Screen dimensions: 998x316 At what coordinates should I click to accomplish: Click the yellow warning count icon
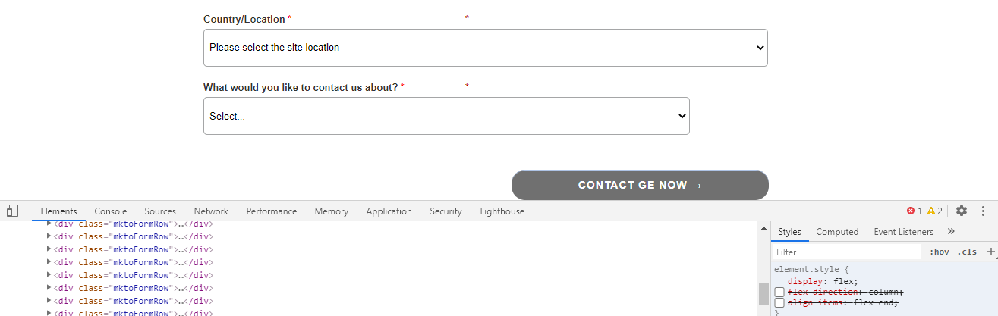click(931, 211)
